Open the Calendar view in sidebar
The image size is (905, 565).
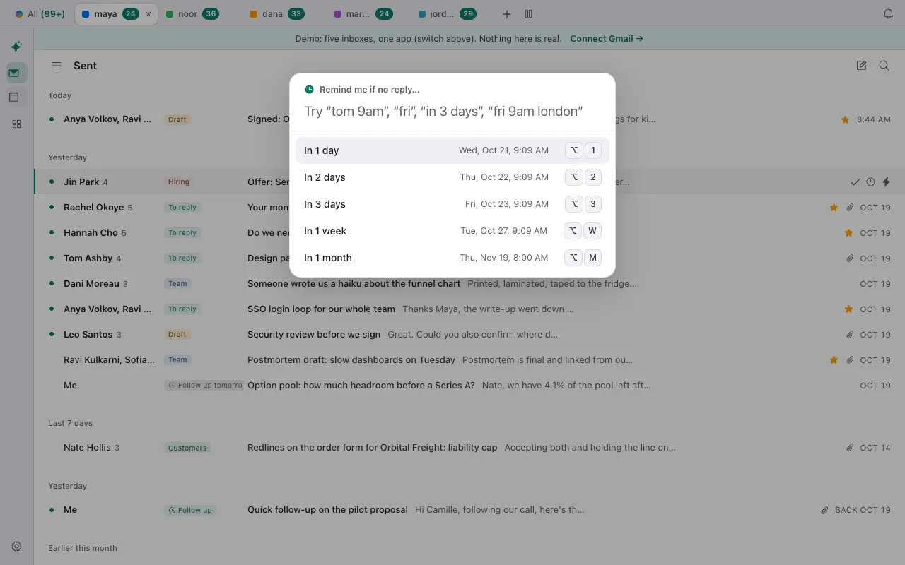[17, 97]
